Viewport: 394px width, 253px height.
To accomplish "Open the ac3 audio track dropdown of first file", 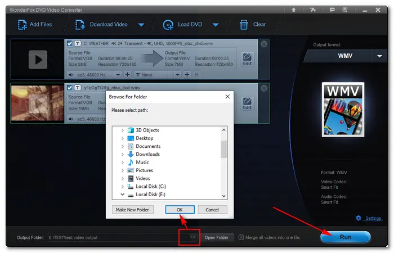I will pos(118,75).
